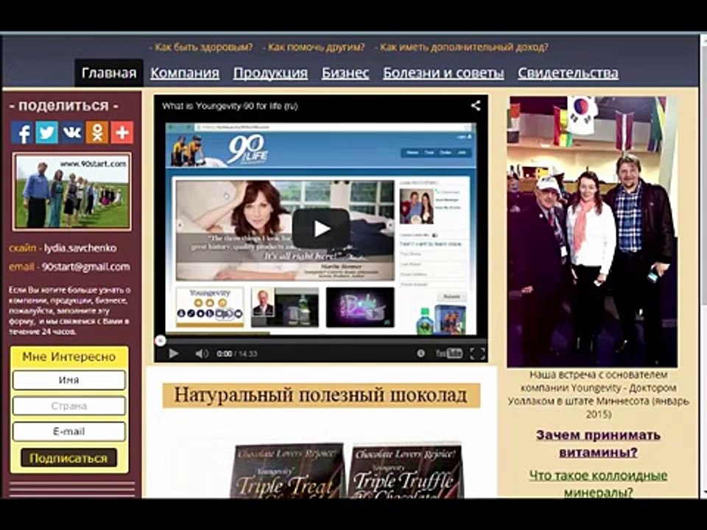Click the Triple Treat chocolate image
This screenshot has width=707, height=530.
(x=288, y=471)
